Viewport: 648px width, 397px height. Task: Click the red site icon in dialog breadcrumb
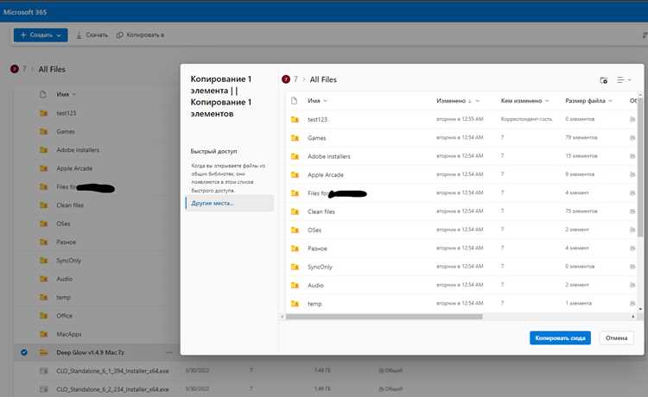click(286, 79)
